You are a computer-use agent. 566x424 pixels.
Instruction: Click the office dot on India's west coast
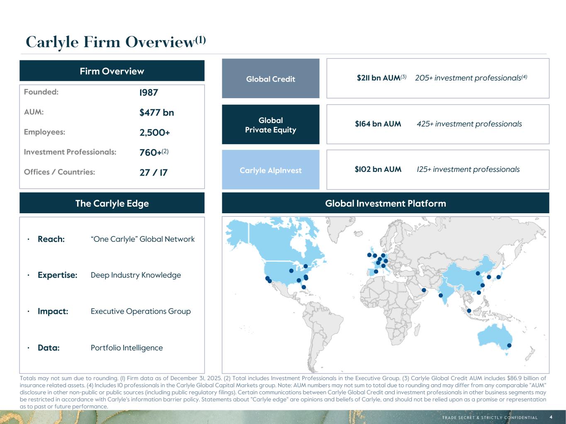click(x=440, y=296)
